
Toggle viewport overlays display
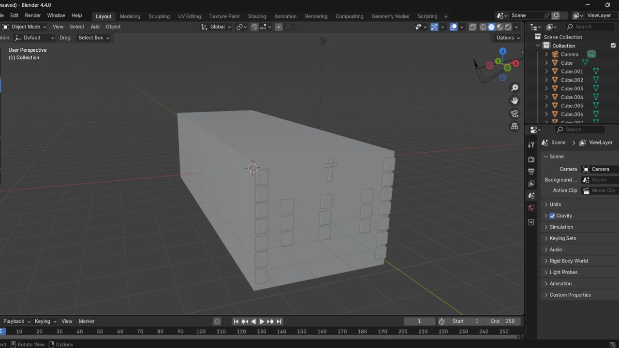(453, 27)
